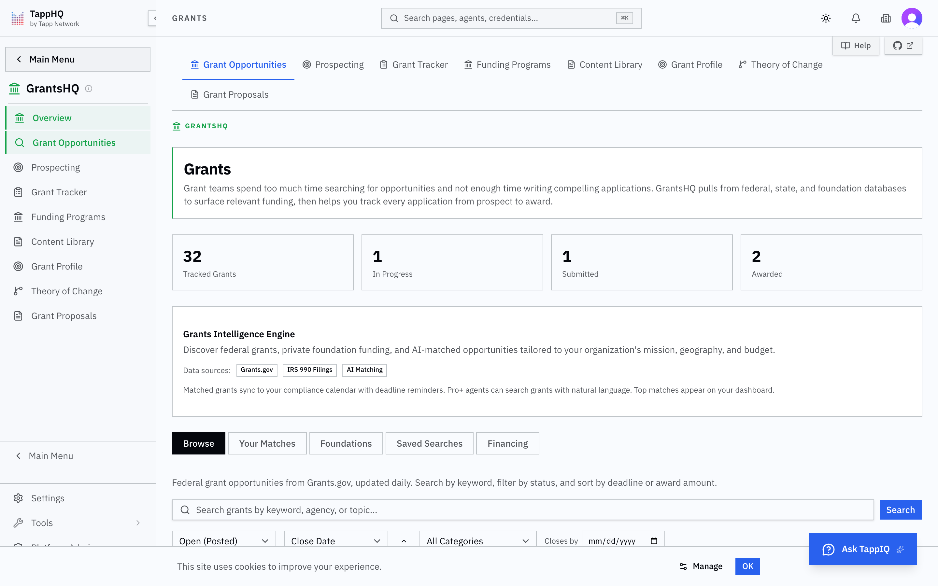Click the Tools wrench icon
Viewport: 938px width, 586px height.
pos(18,523)
